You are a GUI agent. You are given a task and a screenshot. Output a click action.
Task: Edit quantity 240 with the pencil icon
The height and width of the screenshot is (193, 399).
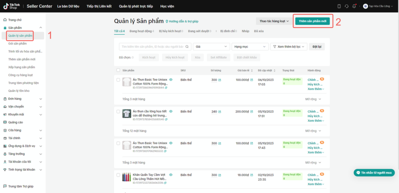220,112
